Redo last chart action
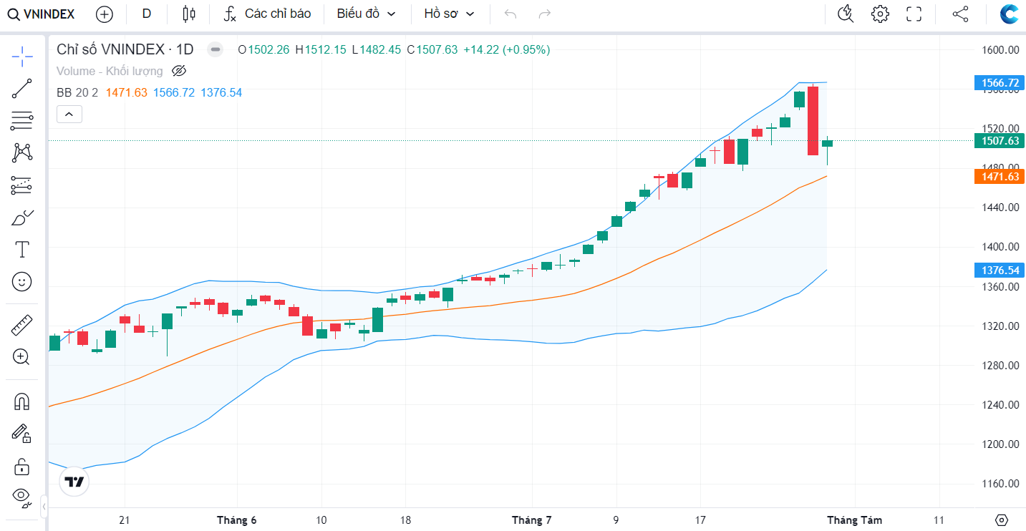The height and width of the screenshot is (531, 1026). tap(545, 14)
